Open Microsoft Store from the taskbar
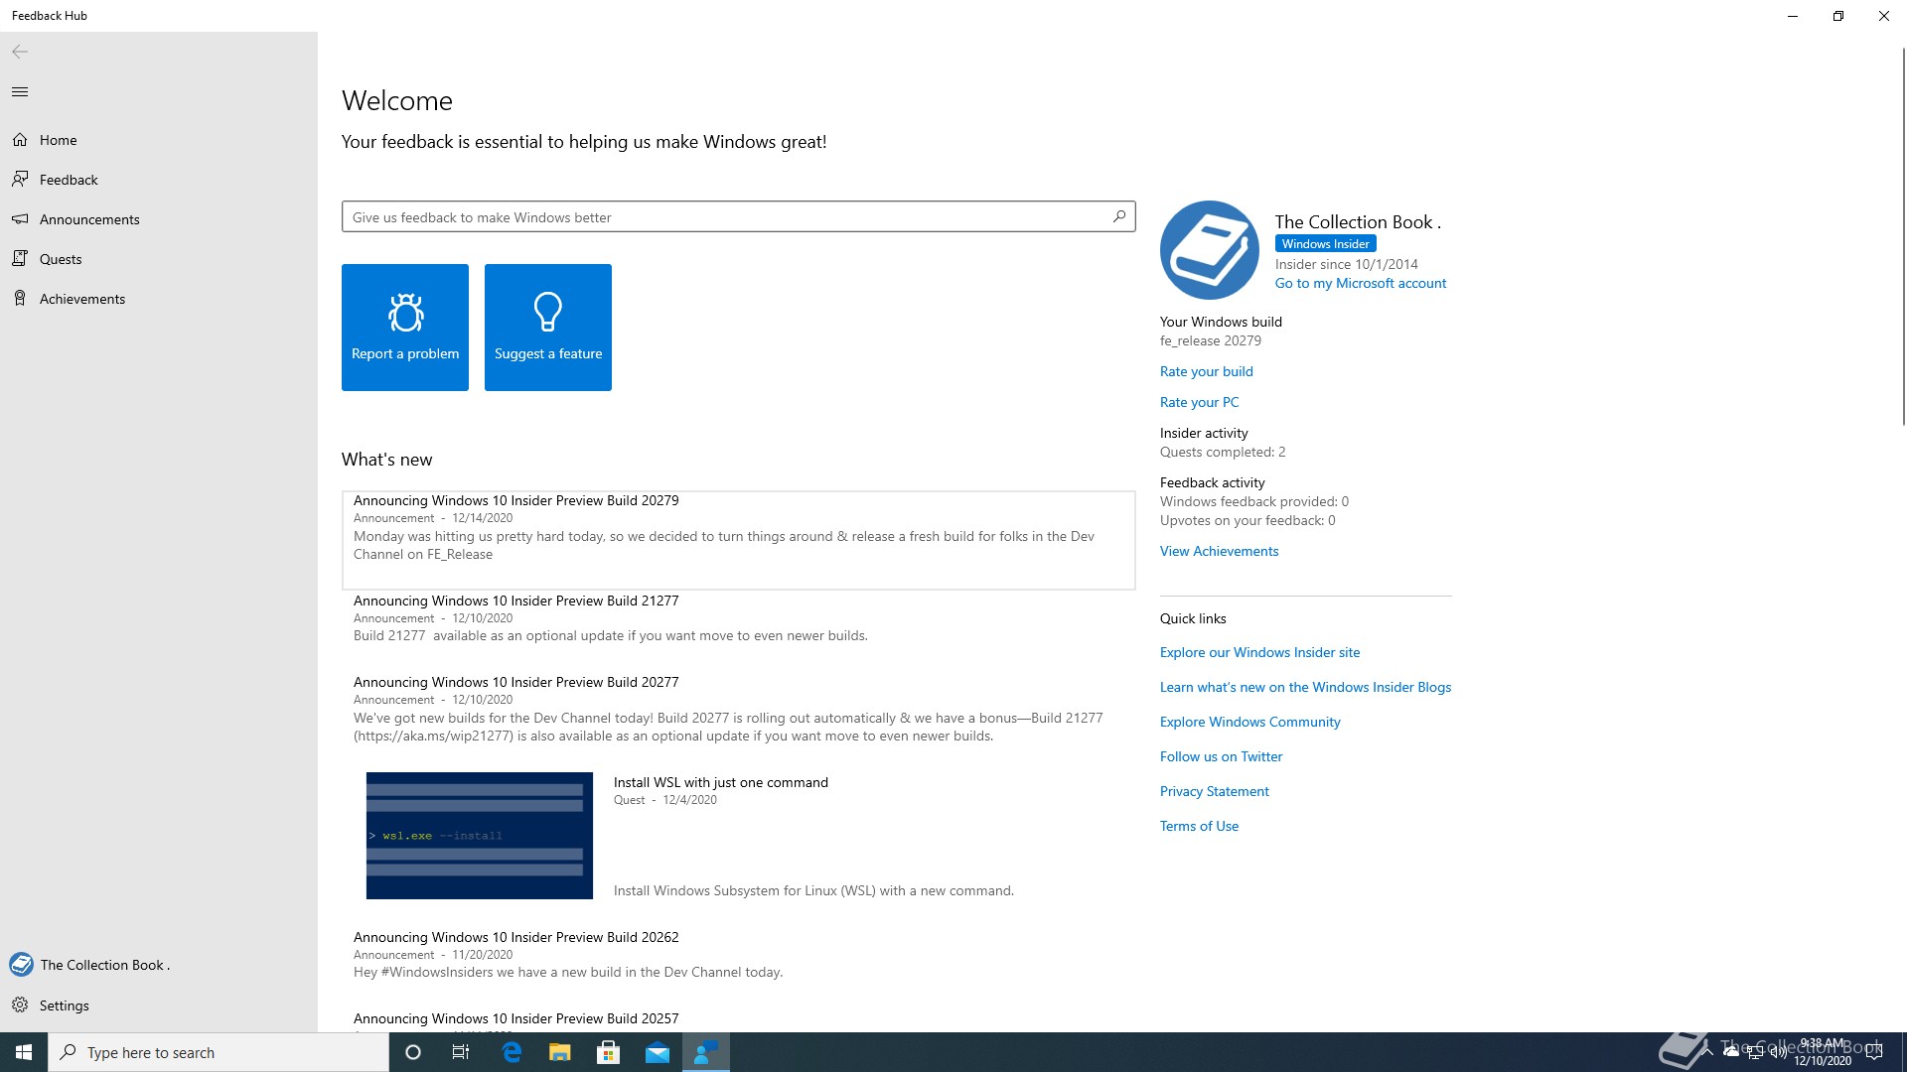Viewport: 1907px width, 1072px height. tap(608, 1052)
